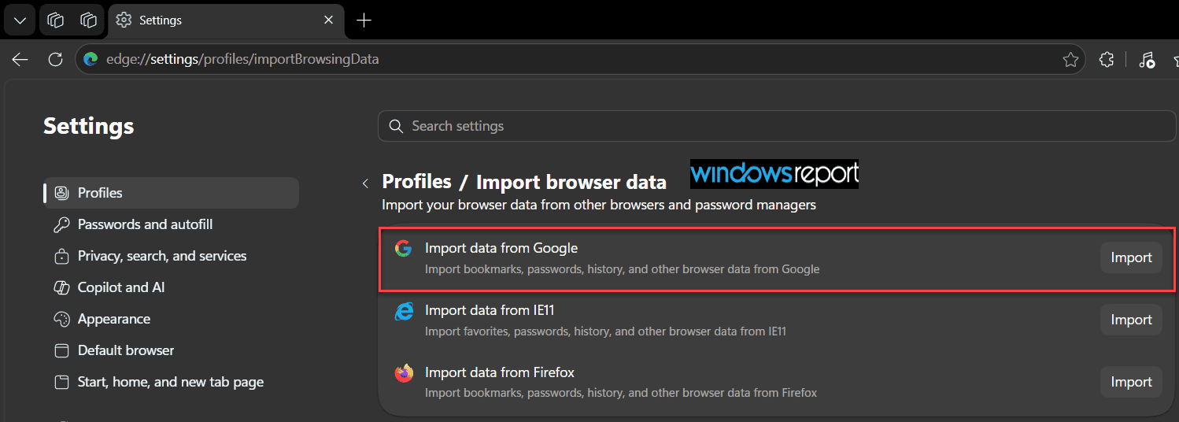Screen dimensions: 1179x422
Task: Click the Settings heading text
Action: [x=89, y=126]
